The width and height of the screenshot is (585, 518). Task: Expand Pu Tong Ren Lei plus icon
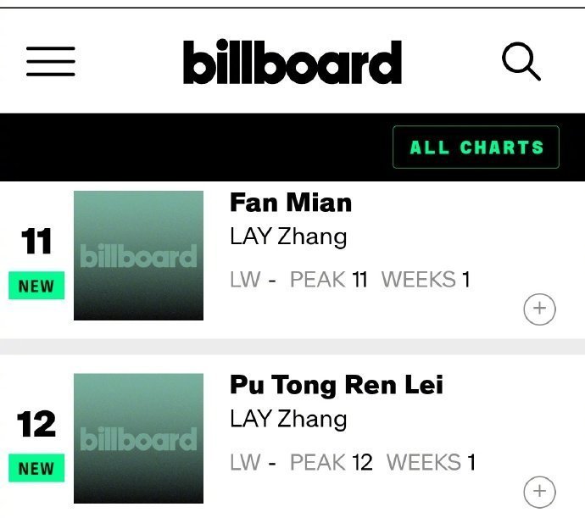(x=539, y=492)
